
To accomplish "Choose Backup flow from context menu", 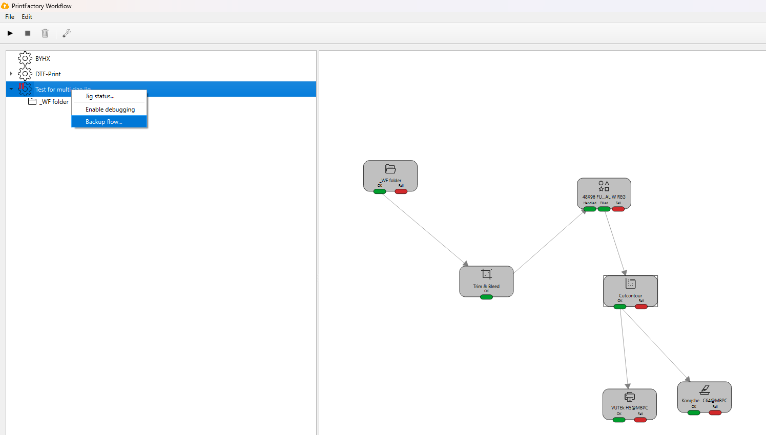I will point(109,122).
